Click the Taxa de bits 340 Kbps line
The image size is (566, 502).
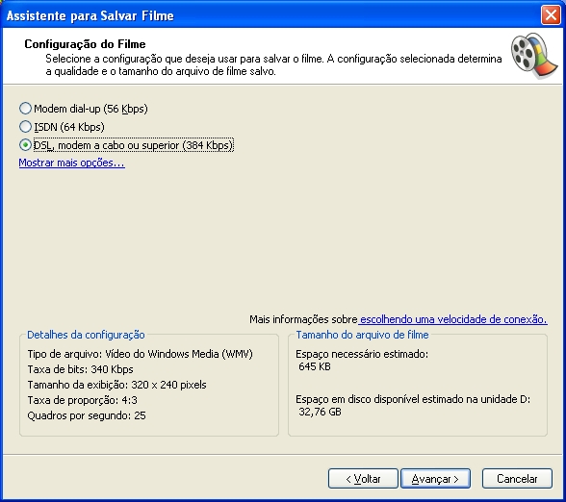[x=80, y=369]
